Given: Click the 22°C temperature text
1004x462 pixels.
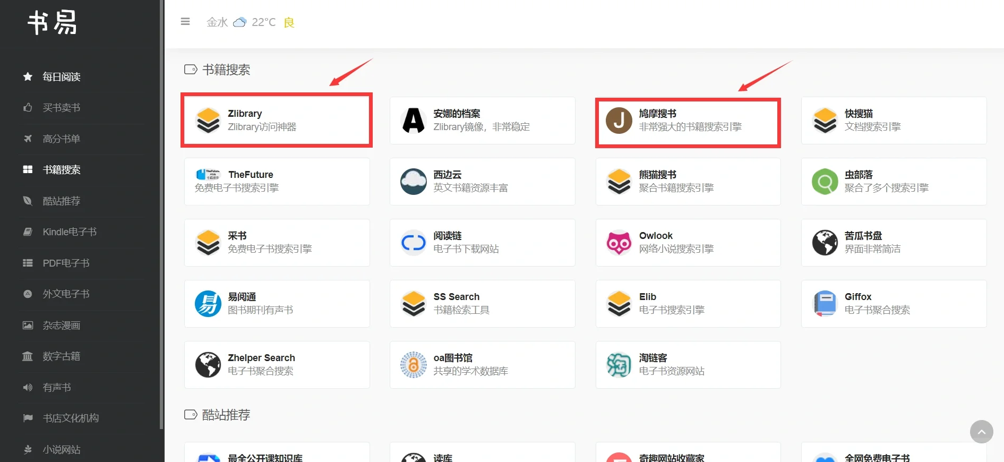Looking at the screenshot, I should click(264, 22).
